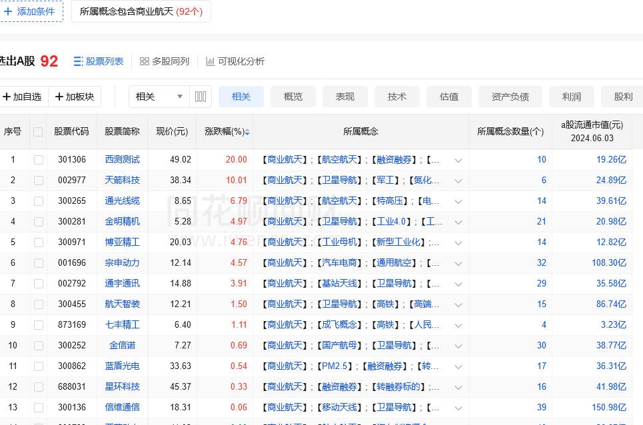643x425 pixels.
Task: Click the 加板块 button
Action: [x=75, y=97]
